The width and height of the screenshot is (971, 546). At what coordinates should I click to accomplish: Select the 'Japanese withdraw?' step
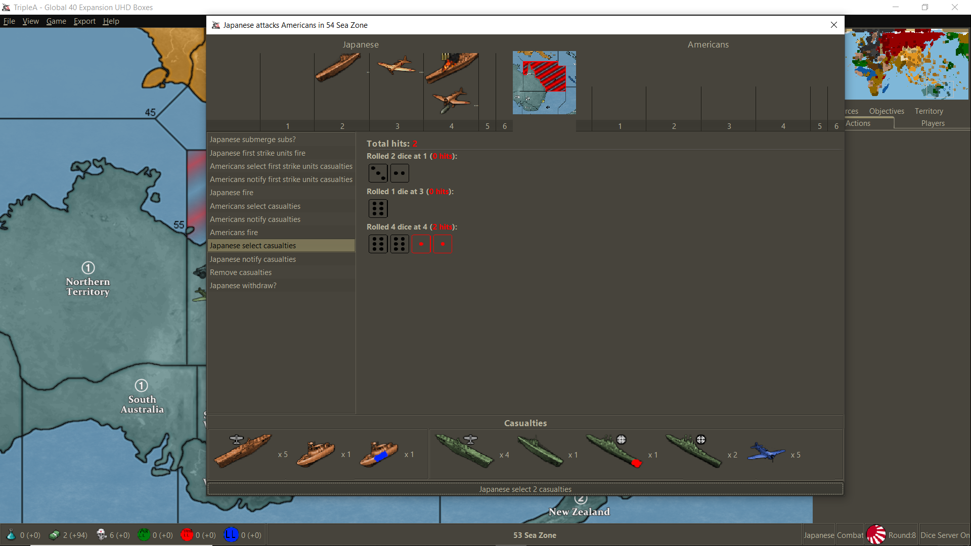click(x=281, y=286)
